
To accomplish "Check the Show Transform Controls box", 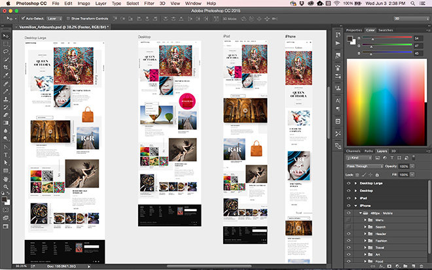I will [67, 19].
